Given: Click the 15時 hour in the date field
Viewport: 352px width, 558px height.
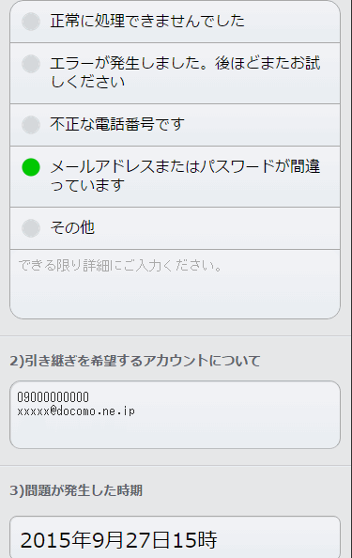Looking at the screenshot, I should 195,540.
